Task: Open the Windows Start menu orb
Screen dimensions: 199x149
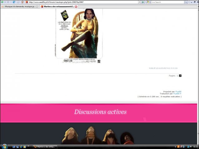Action: (x=4, y=146)
